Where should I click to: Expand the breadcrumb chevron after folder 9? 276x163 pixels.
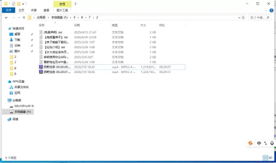tap(78, 18)
